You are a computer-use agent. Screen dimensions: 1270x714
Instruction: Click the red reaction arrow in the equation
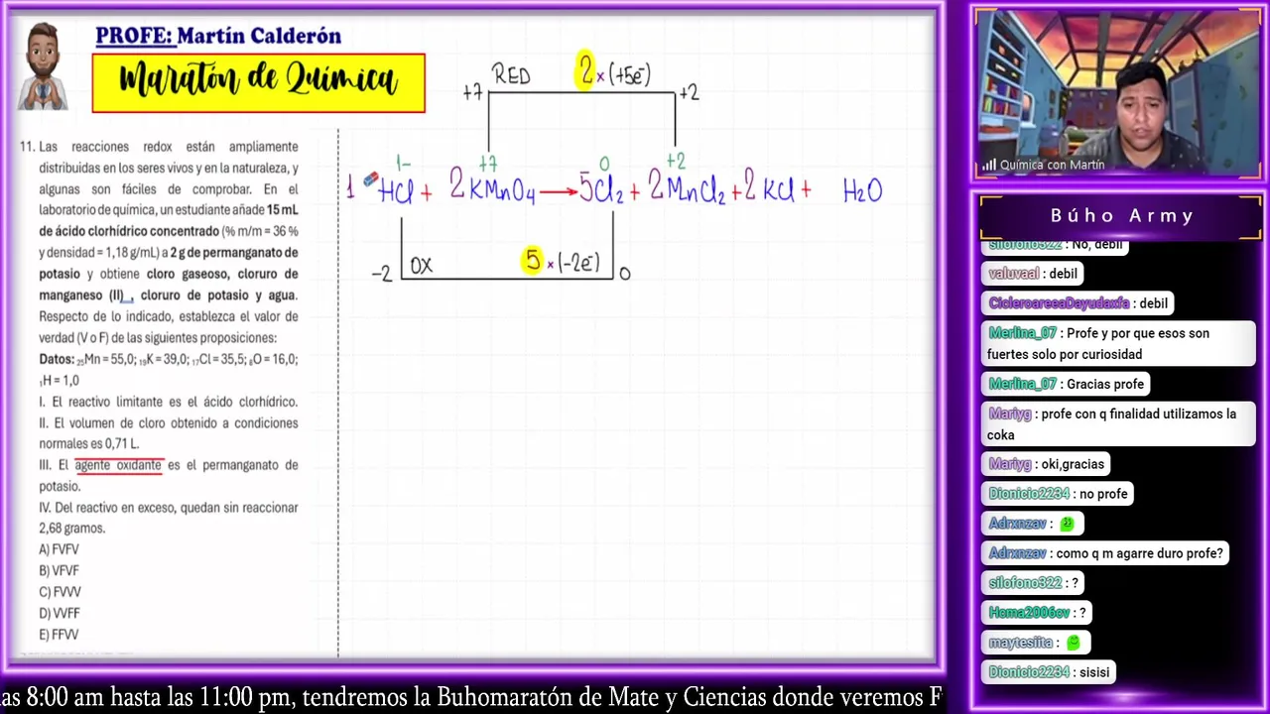click(x=559, y=191)
